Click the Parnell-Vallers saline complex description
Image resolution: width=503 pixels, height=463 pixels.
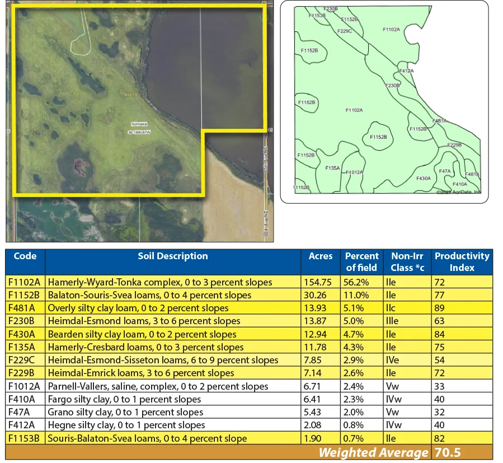158,386
